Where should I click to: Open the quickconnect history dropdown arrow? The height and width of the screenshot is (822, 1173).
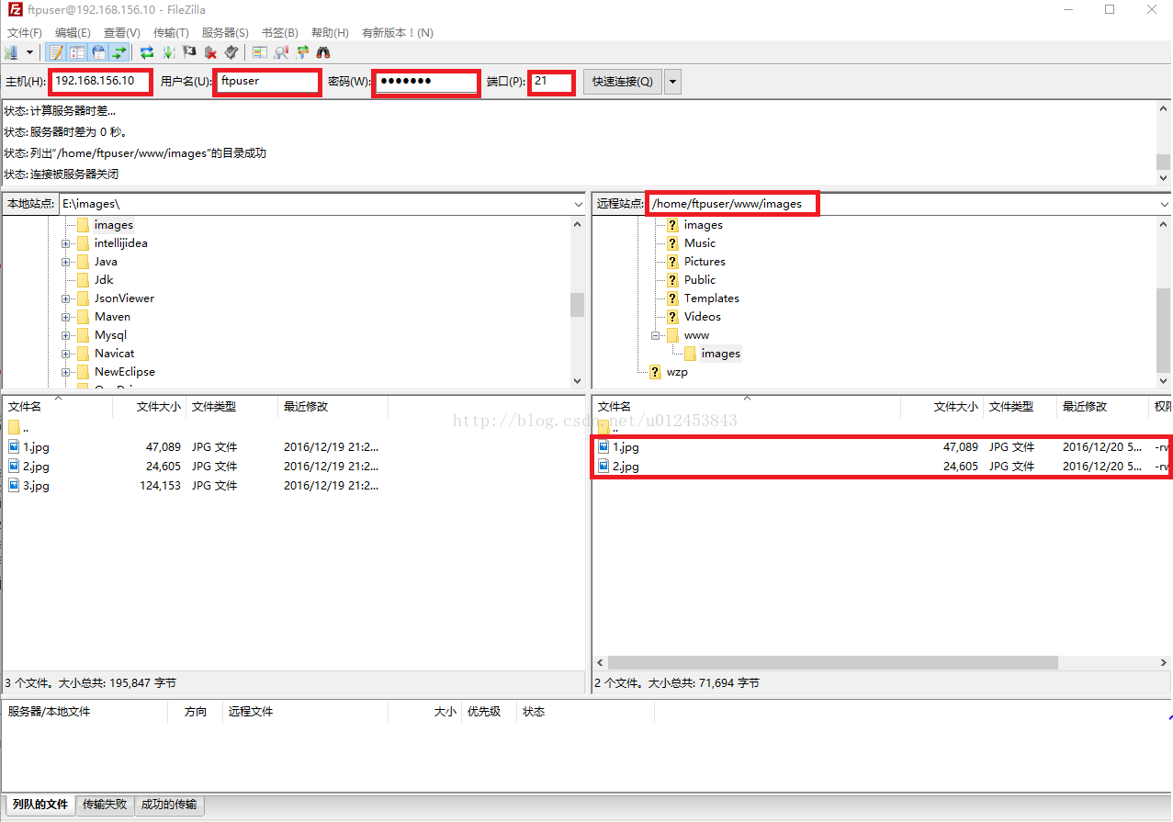673,81
